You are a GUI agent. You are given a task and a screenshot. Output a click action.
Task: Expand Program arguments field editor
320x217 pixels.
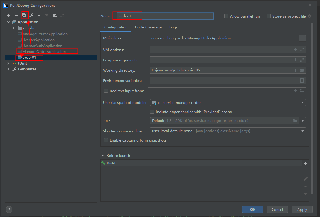[302, 60]
